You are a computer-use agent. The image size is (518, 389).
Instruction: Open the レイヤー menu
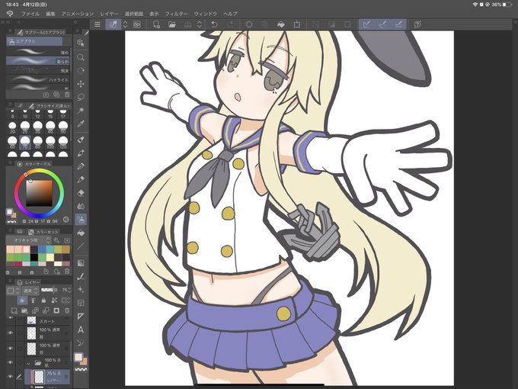click(x=110, y=14)
